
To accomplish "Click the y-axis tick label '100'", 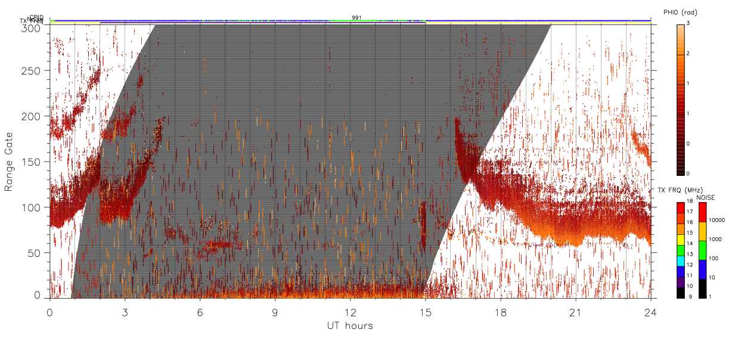I will tap(33, 207).
